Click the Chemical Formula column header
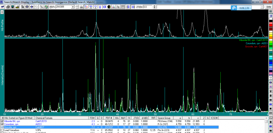Image resolution: width=273 pixels, height=133 pixels. coord(44,118)
